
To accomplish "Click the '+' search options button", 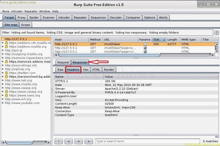I will tap(79, 141).
